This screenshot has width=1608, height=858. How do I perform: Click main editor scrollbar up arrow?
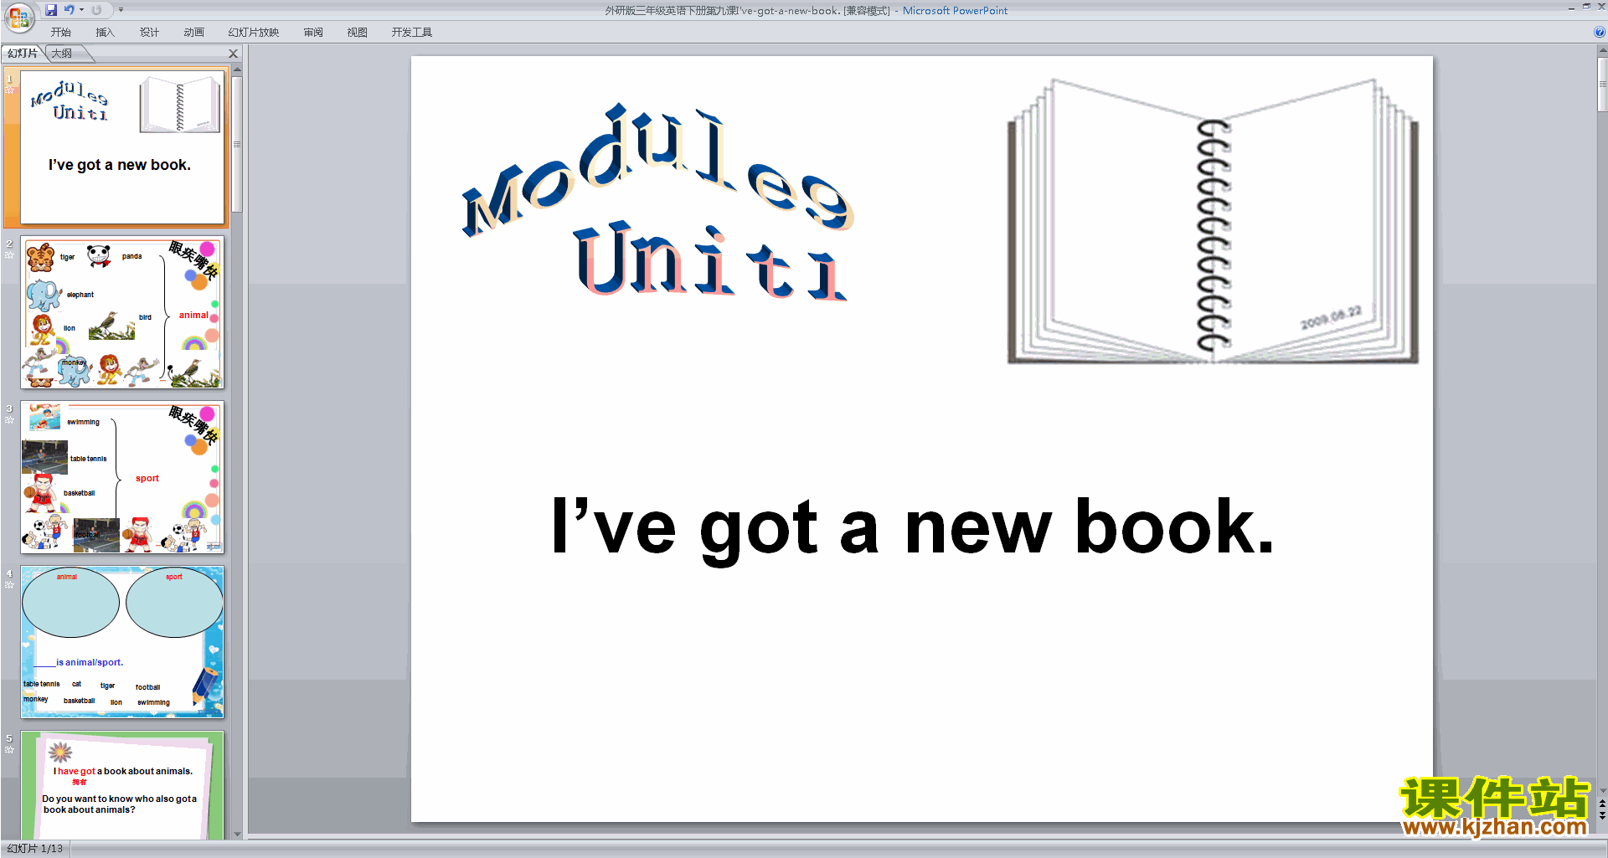(x=1602, y=51)
